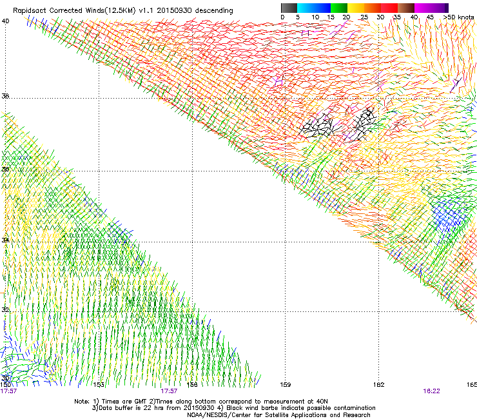Select the longitude label '156'

pyautogui.click(x=192, y=385)
